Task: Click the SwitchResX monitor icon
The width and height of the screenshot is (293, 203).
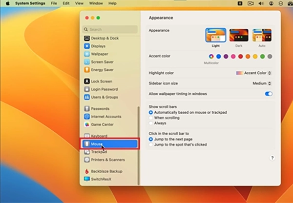Action: click(87, 179)
